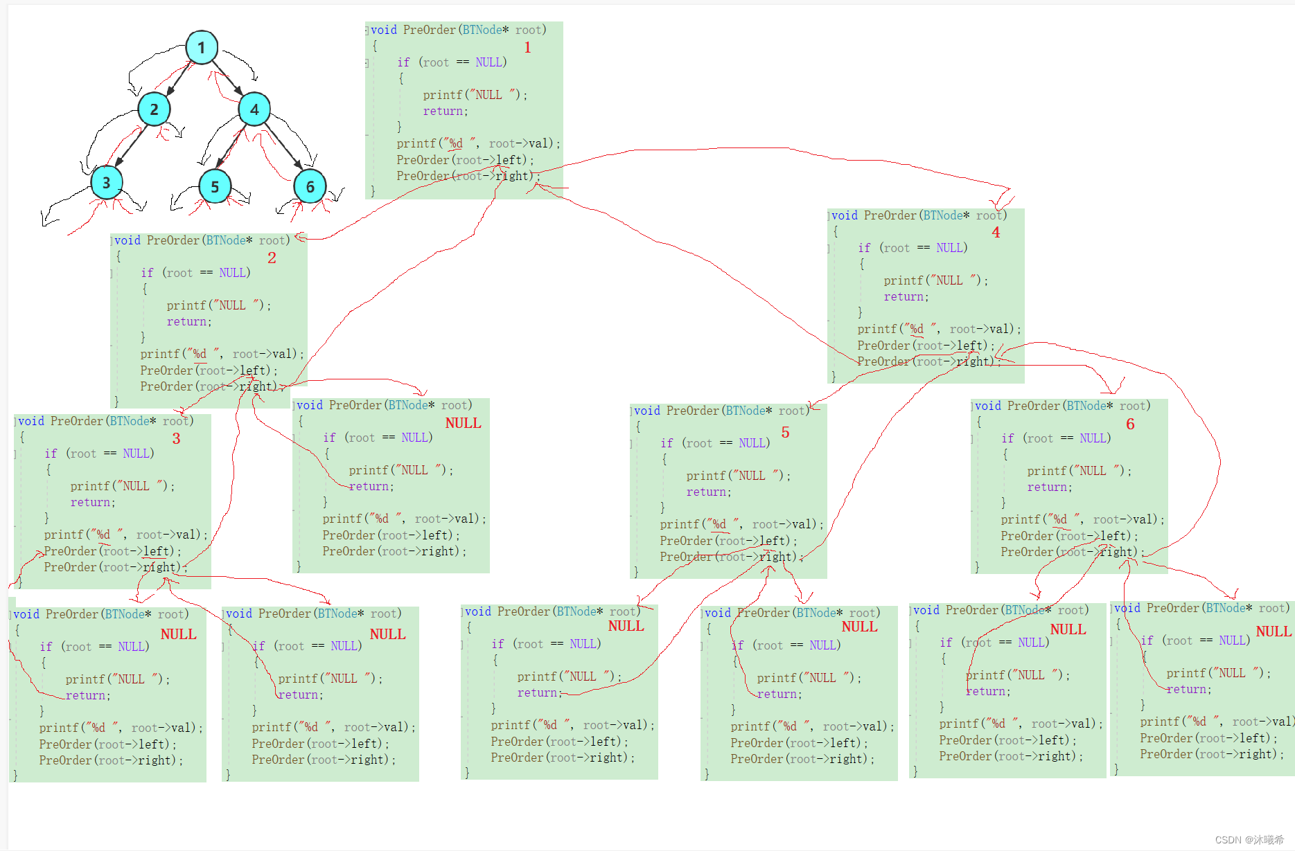Screen dimensions: 1295x851
Task: Click leaf node 3 of the tree
Action: click(106, 183)
